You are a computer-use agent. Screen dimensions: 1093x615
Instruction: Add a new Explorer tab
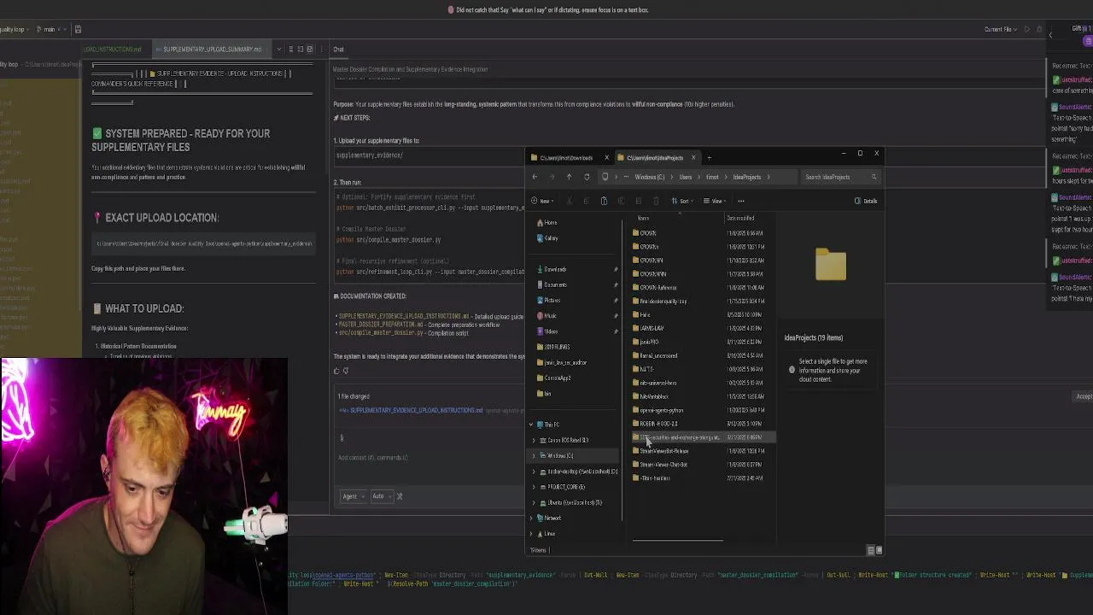pos(709,157)
